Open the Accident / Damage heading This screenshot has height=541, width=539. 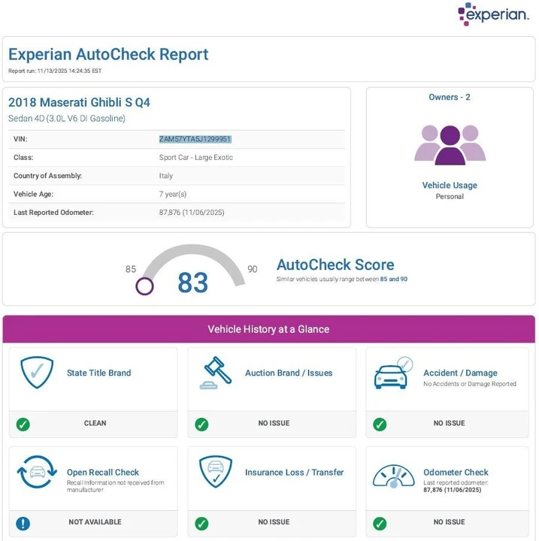[460, 373]
